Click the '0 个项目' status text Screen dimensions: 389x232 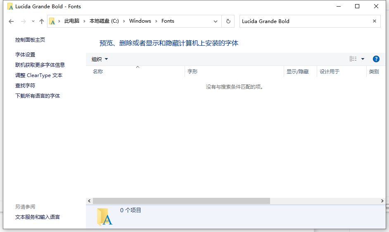click(130, 210)
